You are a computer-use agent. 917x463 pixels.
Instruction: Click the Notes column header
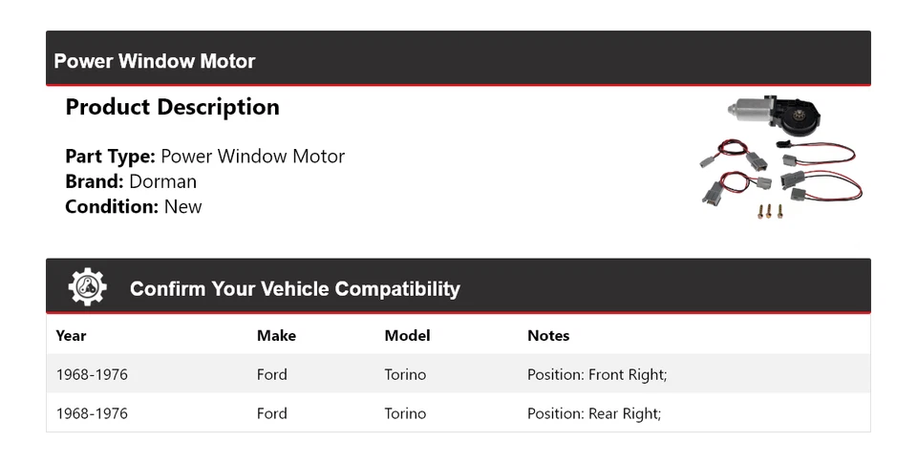(548, 336)
